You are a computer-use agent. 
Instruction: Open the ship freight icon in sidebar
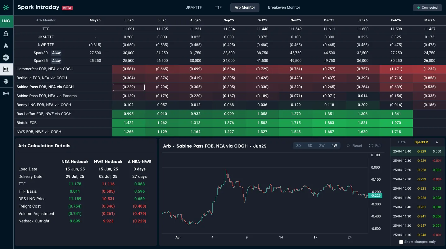[x=6, y=34]
